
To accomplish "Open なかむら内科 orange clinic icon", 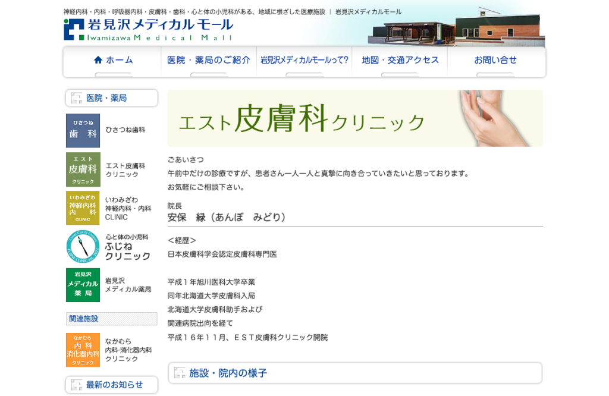I will point(83,350).
